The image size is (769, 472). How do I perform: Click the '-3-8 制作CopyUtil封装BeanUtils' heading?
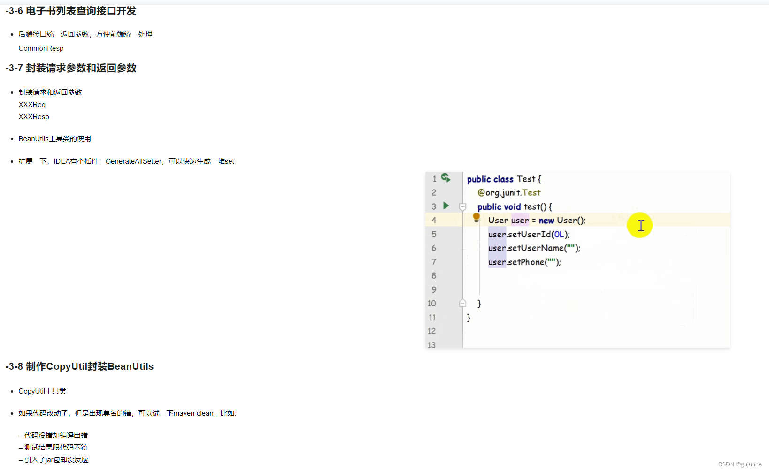tap(79, 366)
